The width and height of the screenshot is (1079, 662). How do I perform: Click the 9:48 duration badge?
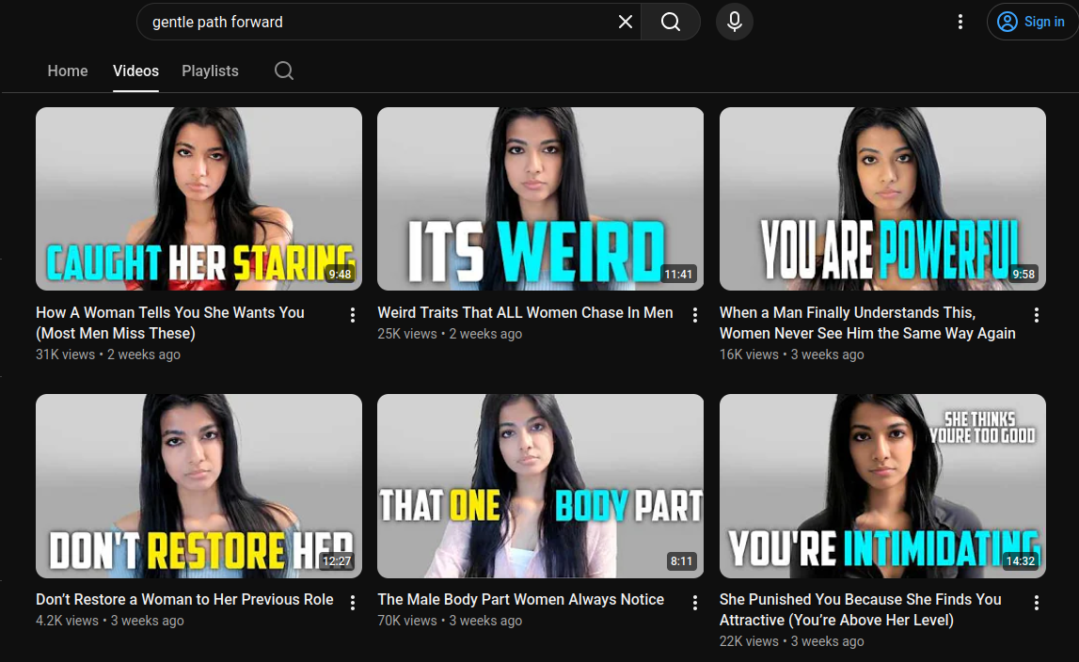[x=340, y=274]
